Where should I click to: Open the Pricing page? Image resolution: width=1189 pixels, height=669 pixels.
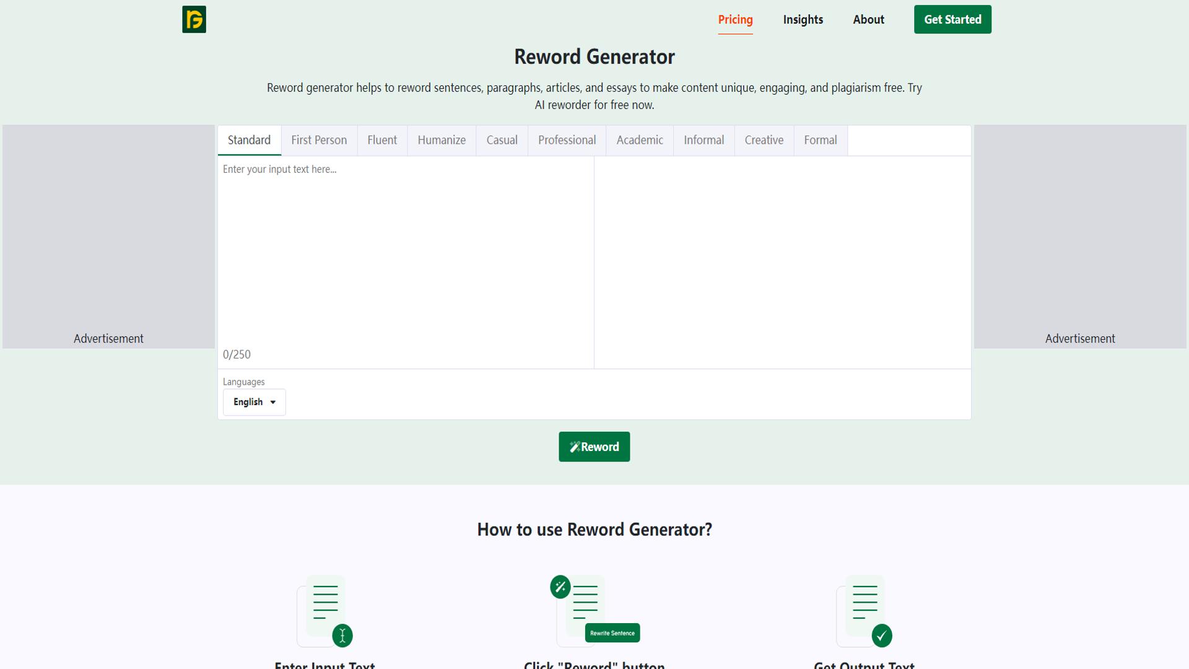tap(735, 19)
